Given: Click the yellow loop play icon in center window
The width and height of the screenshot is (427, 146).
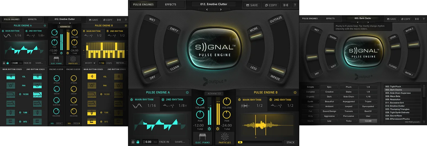Looking at the screenshot, I should pyautogui.click(x=240, y=142).
